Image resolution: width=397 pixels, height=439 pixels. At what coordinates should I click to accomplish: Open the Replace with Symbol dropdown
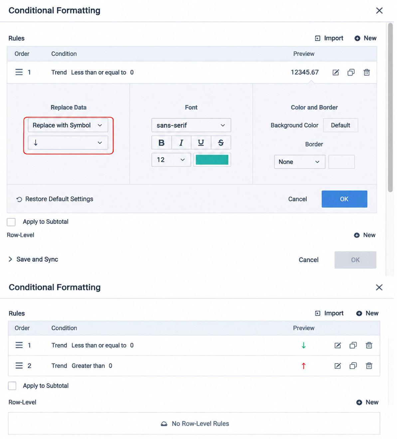68,125
